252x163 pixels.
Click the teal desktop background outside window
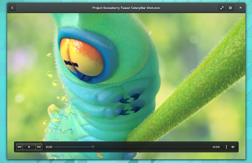click(3, 83)
